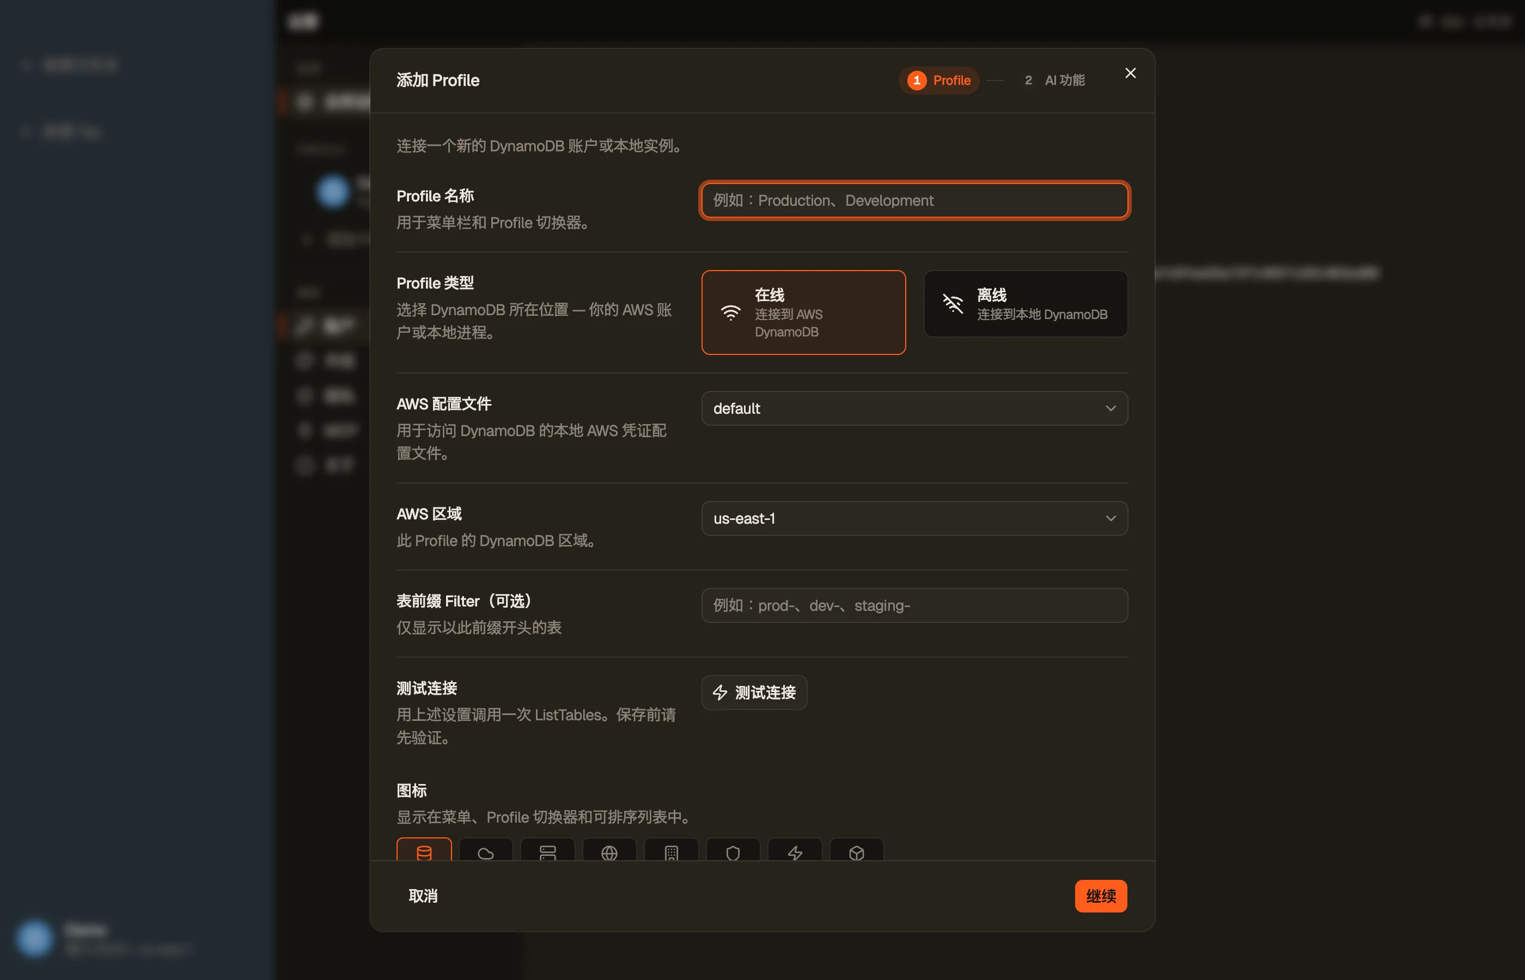1525x980 pixels.
Task: Go to step 1 Profile tab
Action: (939, 80)
